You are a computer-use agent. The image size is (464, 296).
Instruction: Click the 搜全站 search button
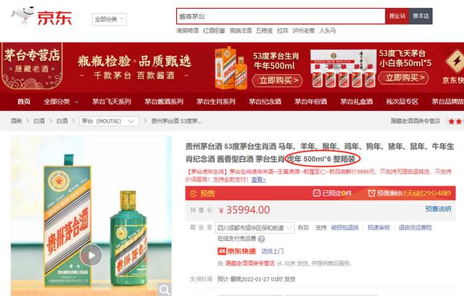[x=397, y=16]
